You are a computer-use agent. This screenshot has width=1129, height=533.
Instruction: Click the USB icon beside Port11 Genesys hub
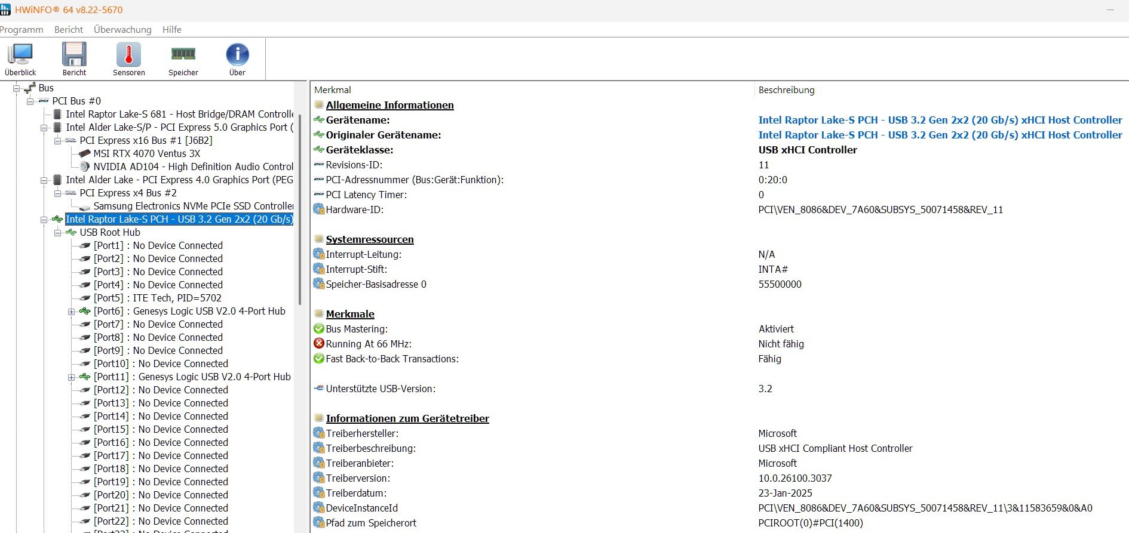(85, 377)
